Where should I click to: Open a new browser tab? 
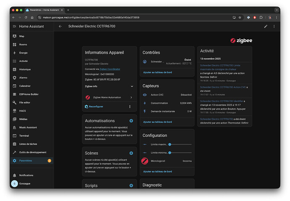click(x=68, y=10)
